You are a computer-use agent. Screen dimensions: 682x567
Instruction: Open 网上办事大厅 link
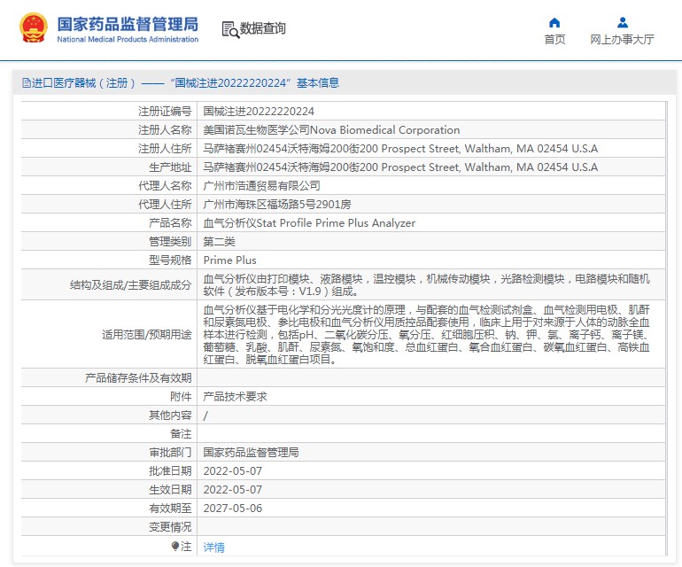tap(622, 40)
